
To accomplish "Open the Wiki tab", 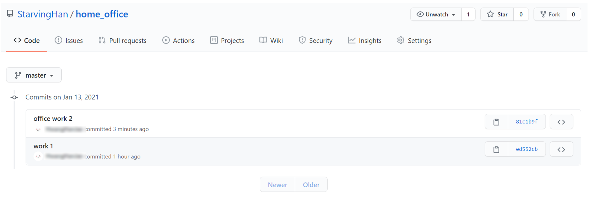I will coord(271,40).
